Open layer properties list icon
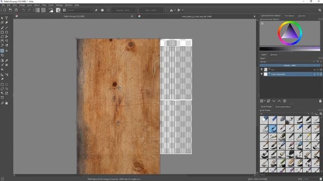Image resolution: width=323 pixels, height=181 pixels. 285,101
